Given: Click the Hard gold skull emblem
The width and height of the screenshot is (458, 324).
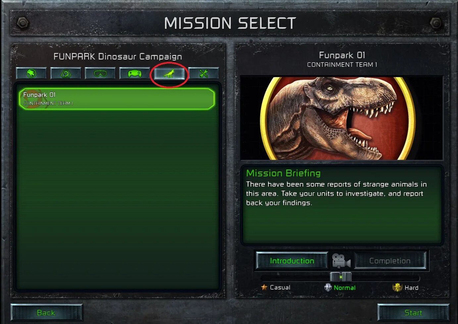Looking at the screenshot, I should [397, 288].
